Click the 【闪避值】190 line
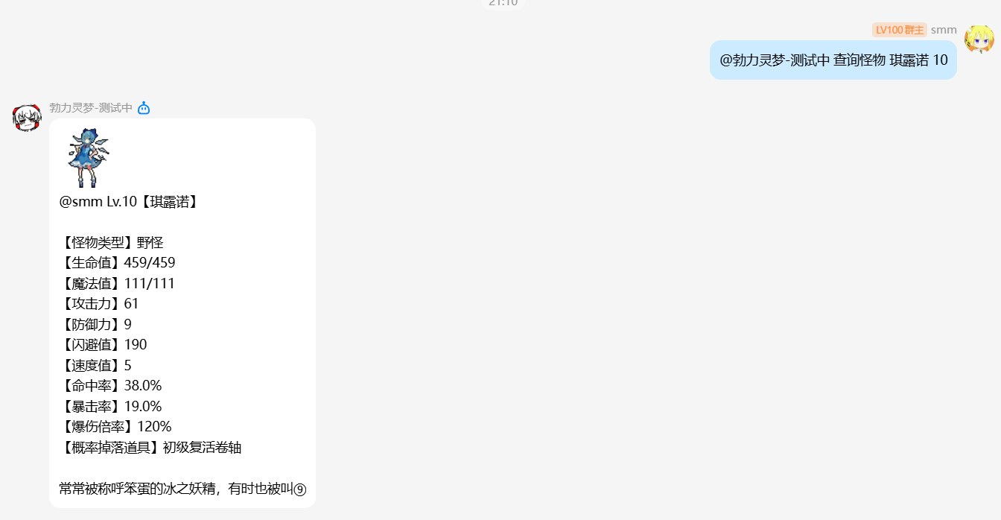The image size is (1001, 520). pyautogui.click(x=104, y=345)
